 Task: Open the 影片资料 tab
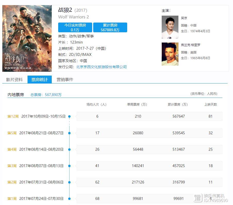14,80
